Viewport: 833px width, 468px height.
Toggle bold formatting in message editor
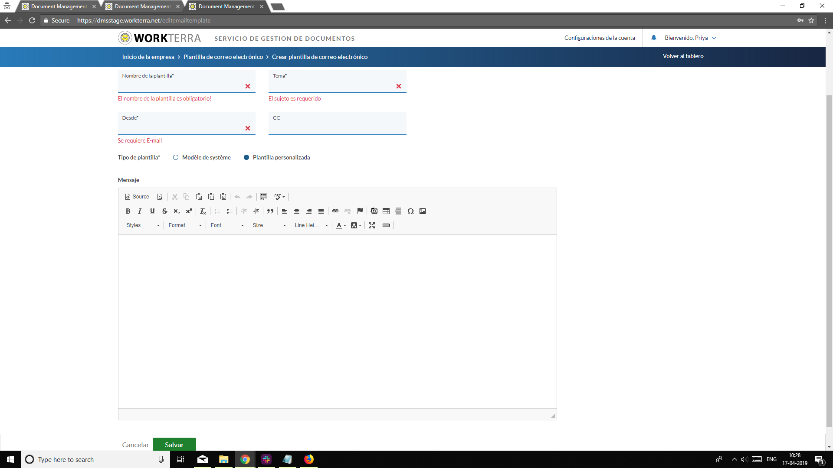[128, 211]
